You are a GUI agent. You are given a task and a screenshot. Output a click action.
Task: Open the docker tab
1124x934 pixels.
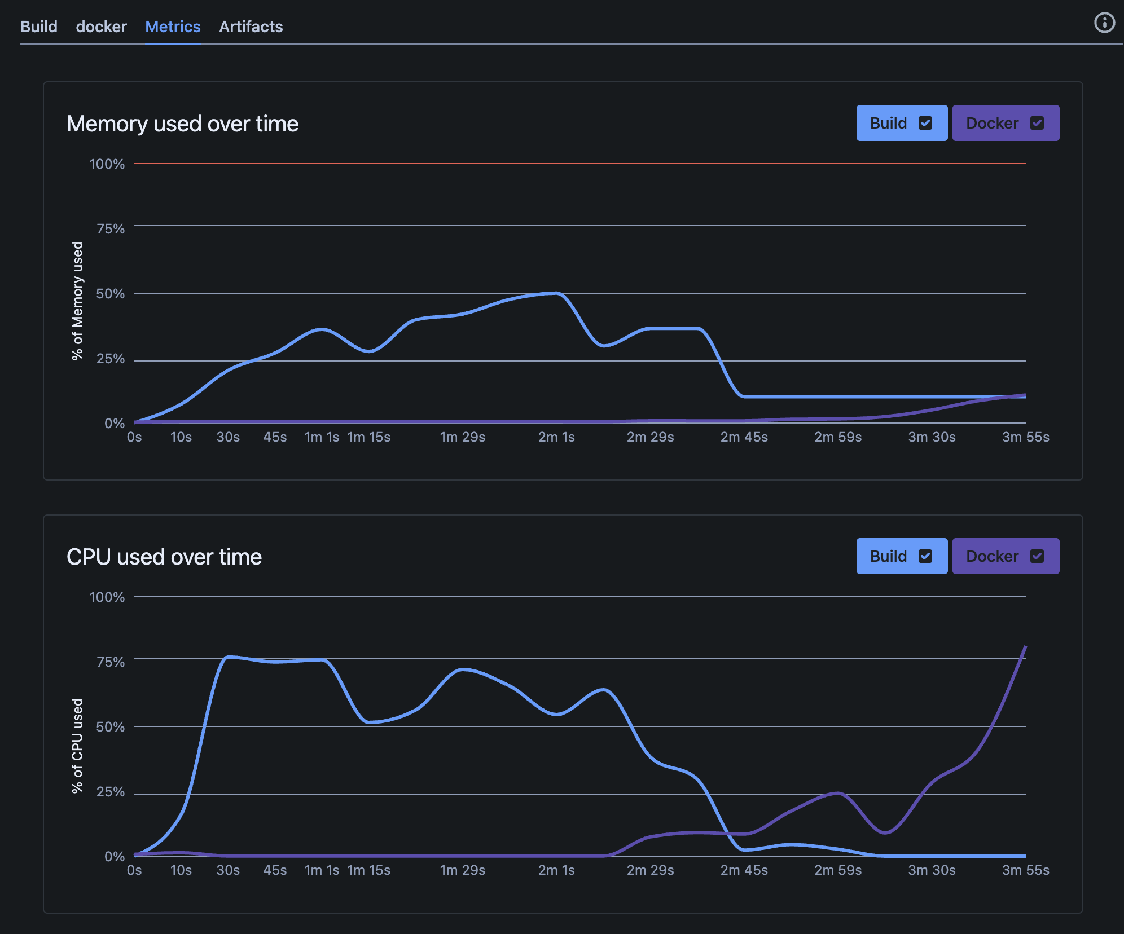(101, 27)
